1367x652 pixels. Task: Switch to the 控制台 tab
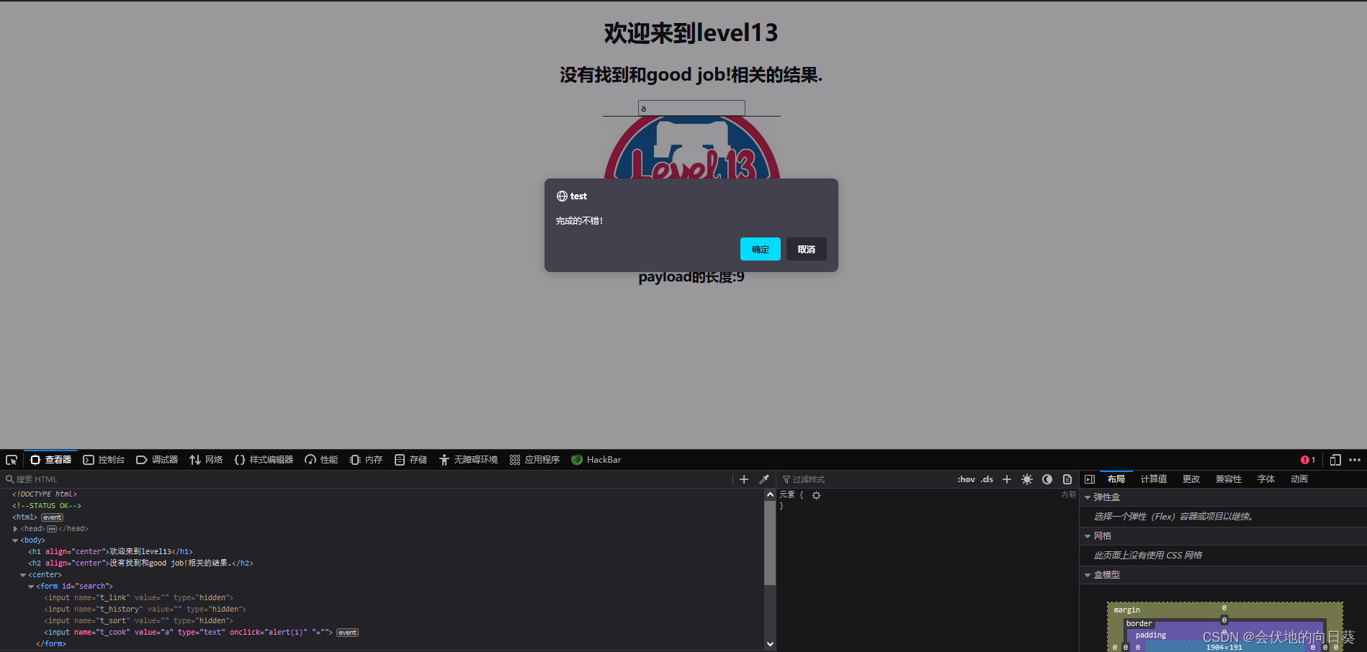pos(104,459)
